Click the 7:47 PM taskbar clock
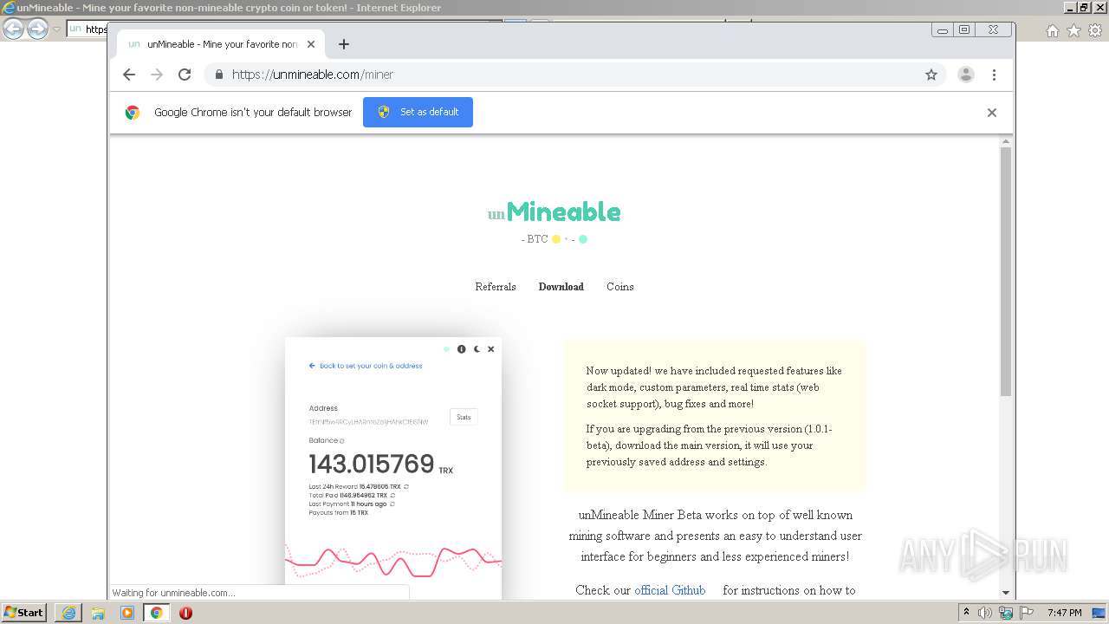 pos(1065,613)
